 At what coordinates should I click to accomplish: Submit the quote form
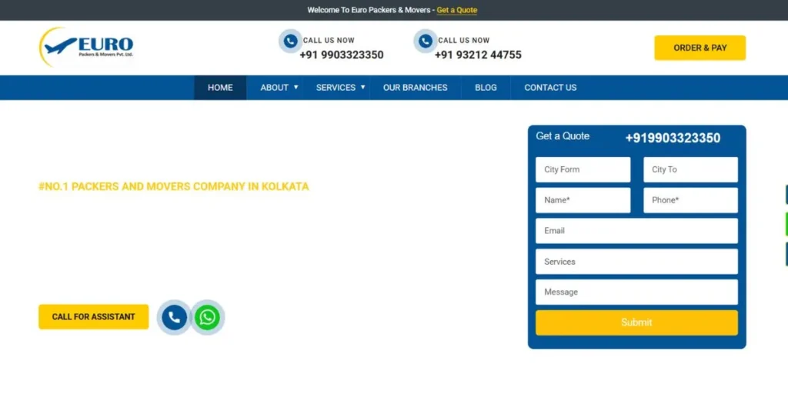(x=636, y=322)
